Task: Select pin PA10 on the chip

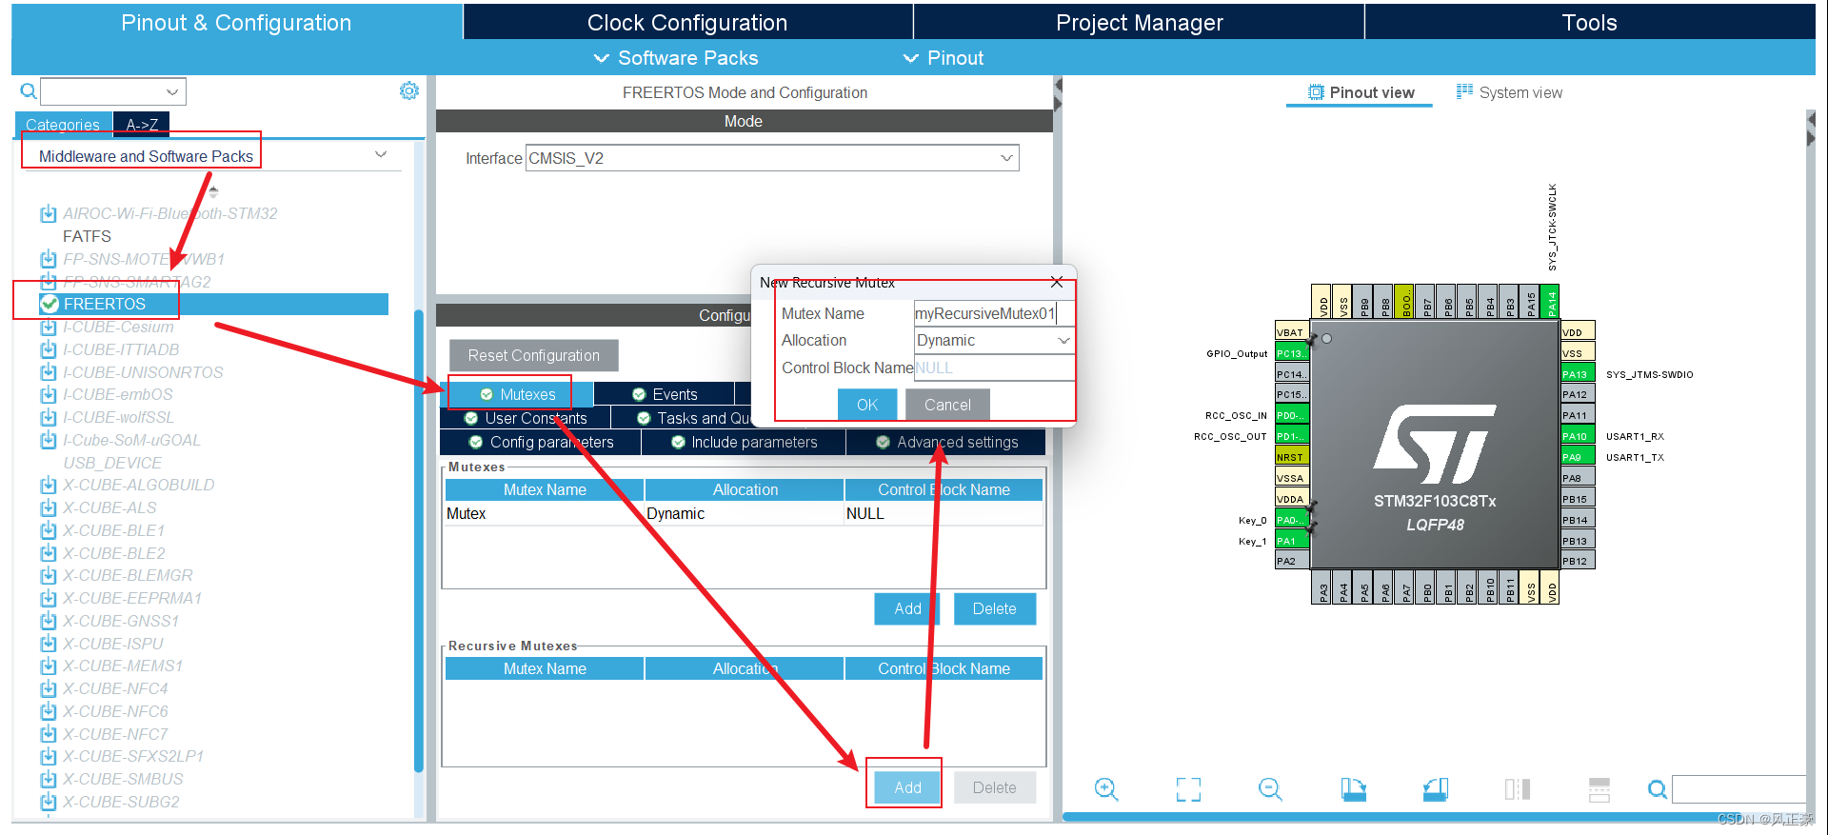Action: pyautogui.click(x=1578, y=436)
